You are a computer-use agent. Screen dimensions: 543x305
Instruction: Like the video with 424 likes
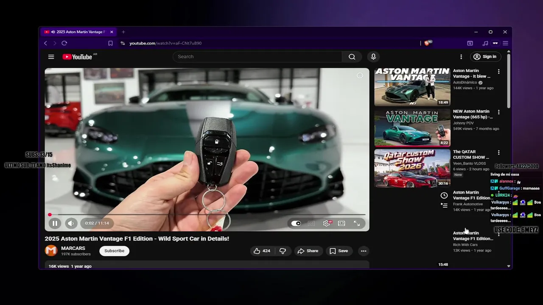pyautogui.click(x=262, y=251)
